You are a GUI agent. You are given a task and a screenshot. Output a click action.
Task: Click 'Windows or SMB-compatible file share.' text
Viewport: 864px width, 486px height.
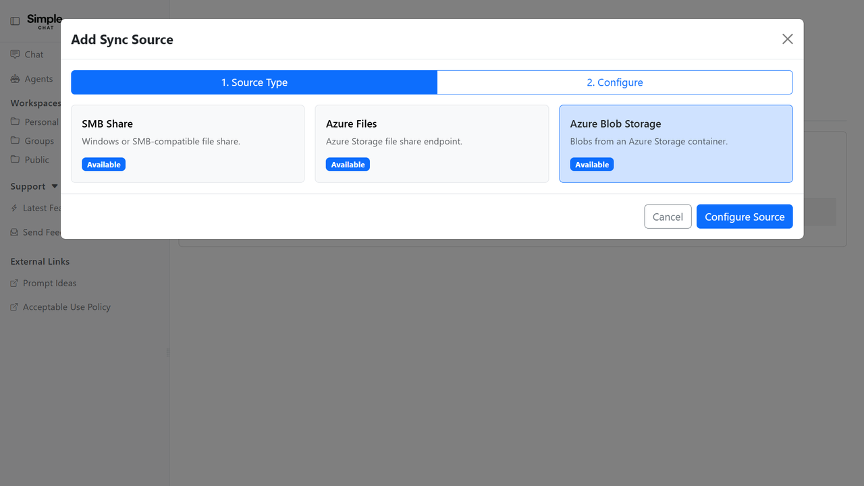tap(161, 142)
